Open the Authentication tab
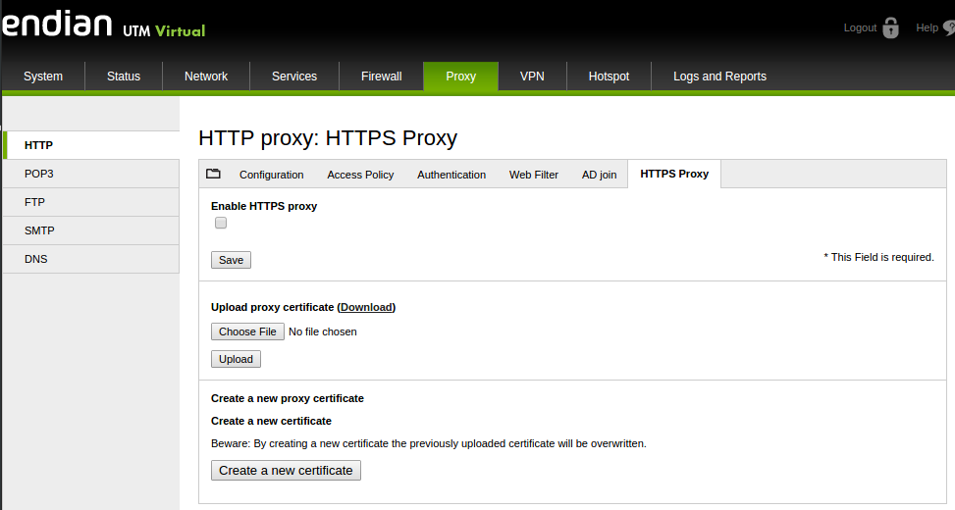This screenshot has width=955, height=510. click(451, 175)
